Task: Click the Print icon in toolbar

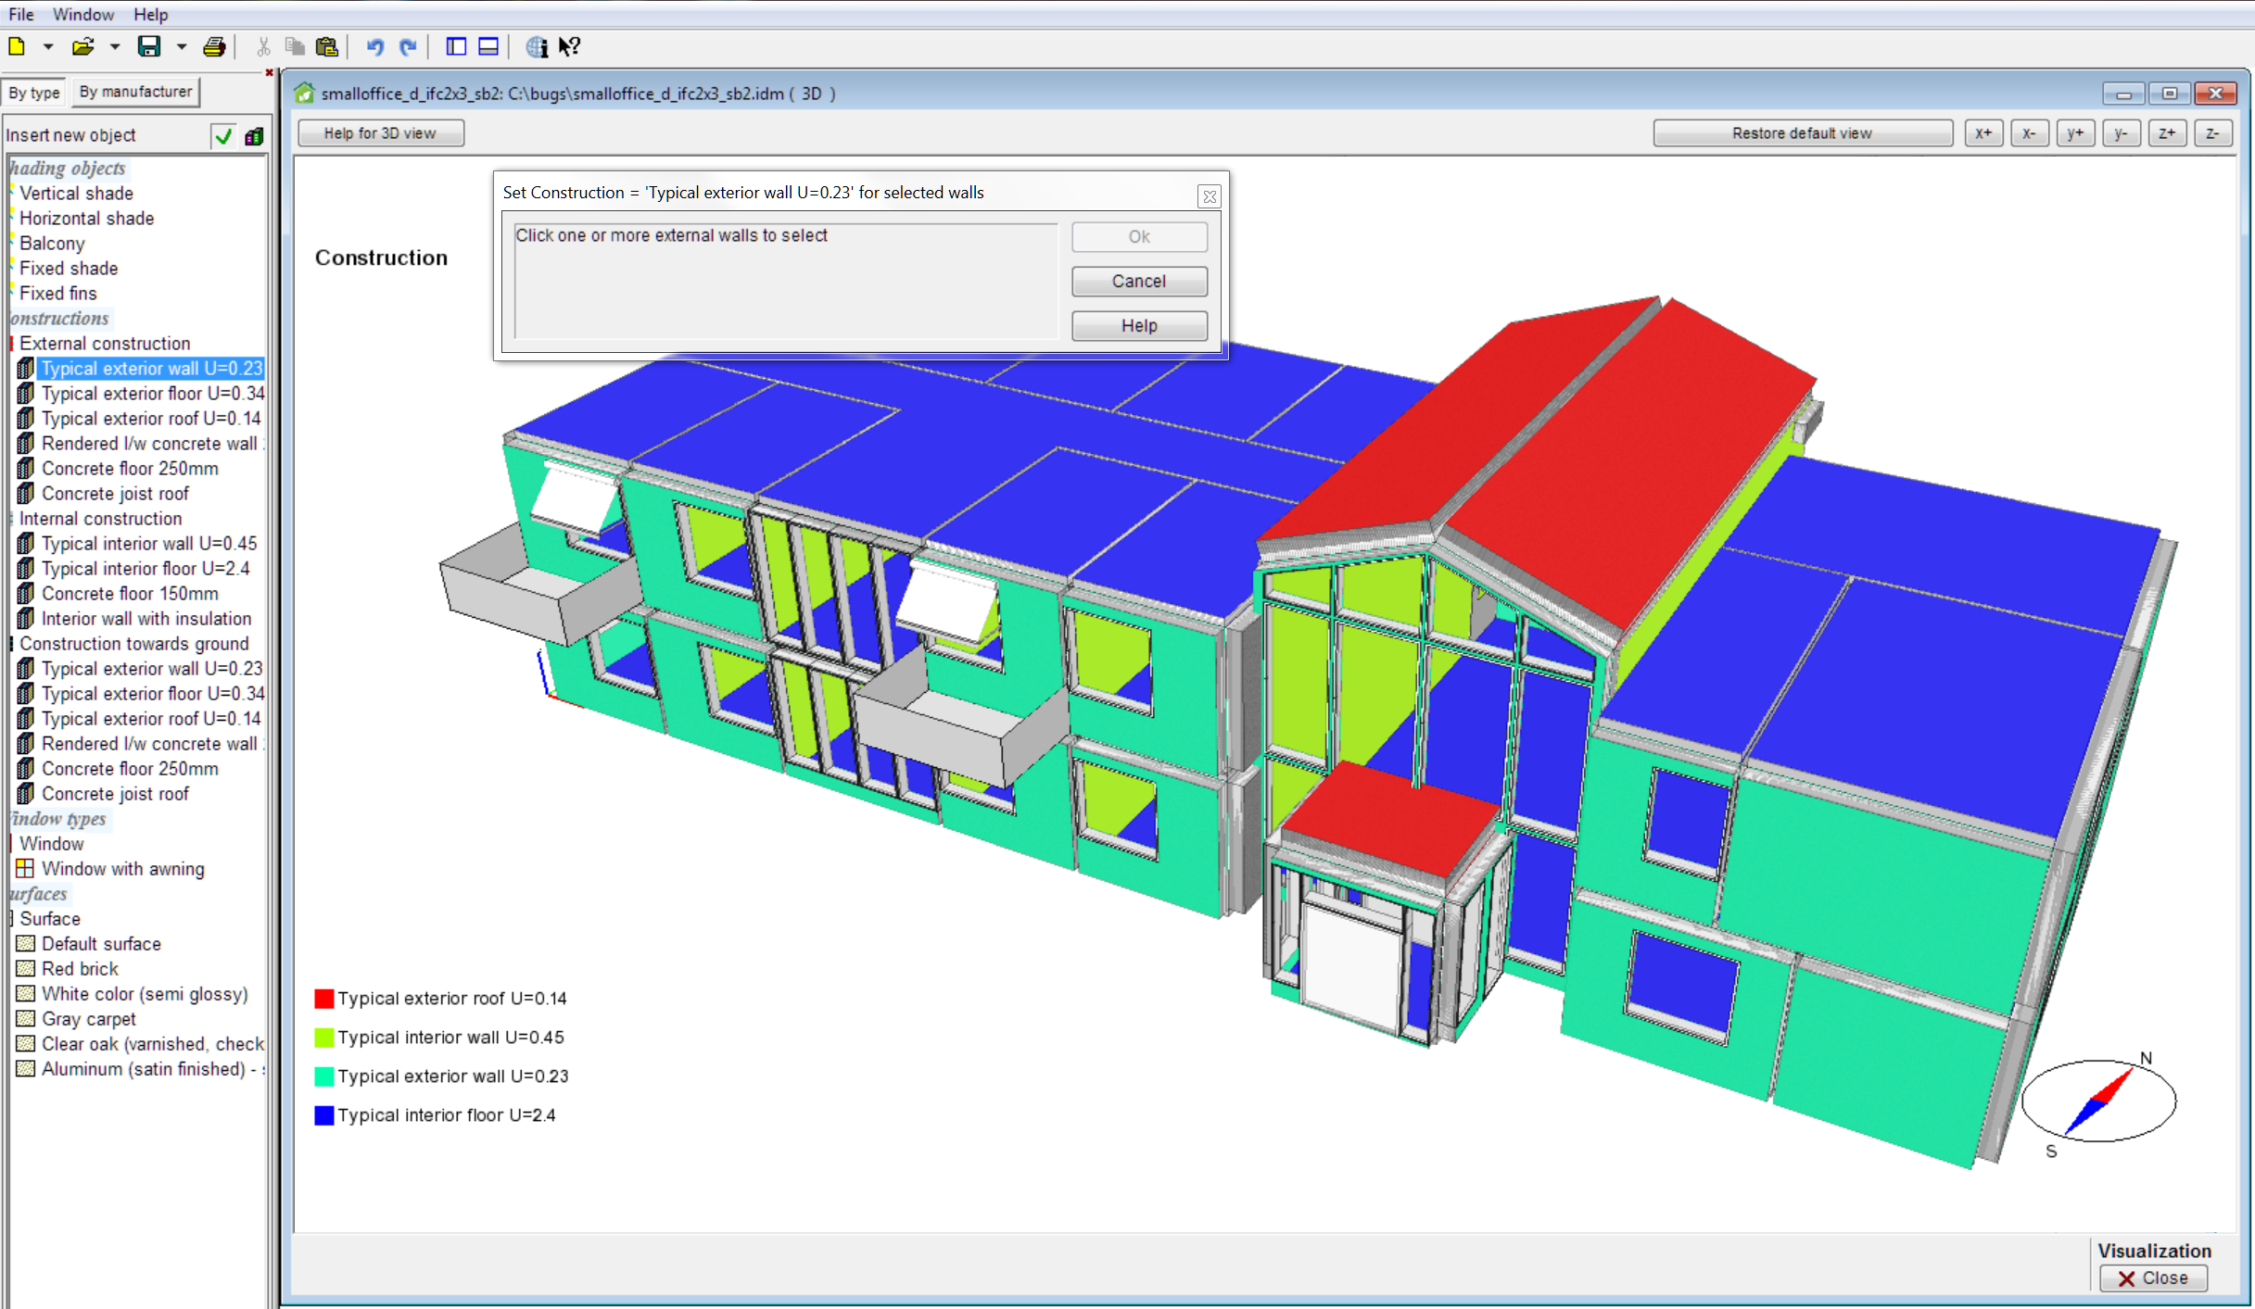Action: pos(214,46)
